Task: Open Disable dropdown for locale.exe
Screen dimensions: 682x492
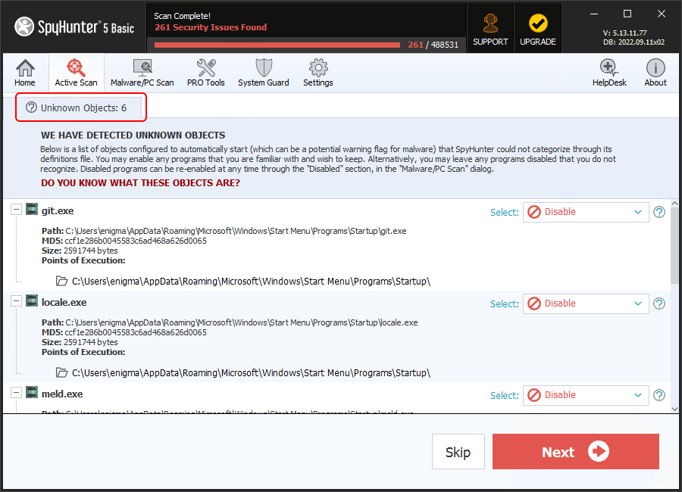Action: pyautogui.click(x=586, y=304)
